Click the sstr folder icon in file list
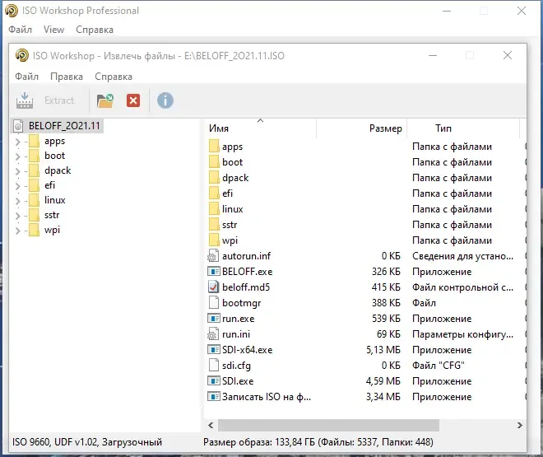The image size is (543, 457). click(x=214, y=225)
